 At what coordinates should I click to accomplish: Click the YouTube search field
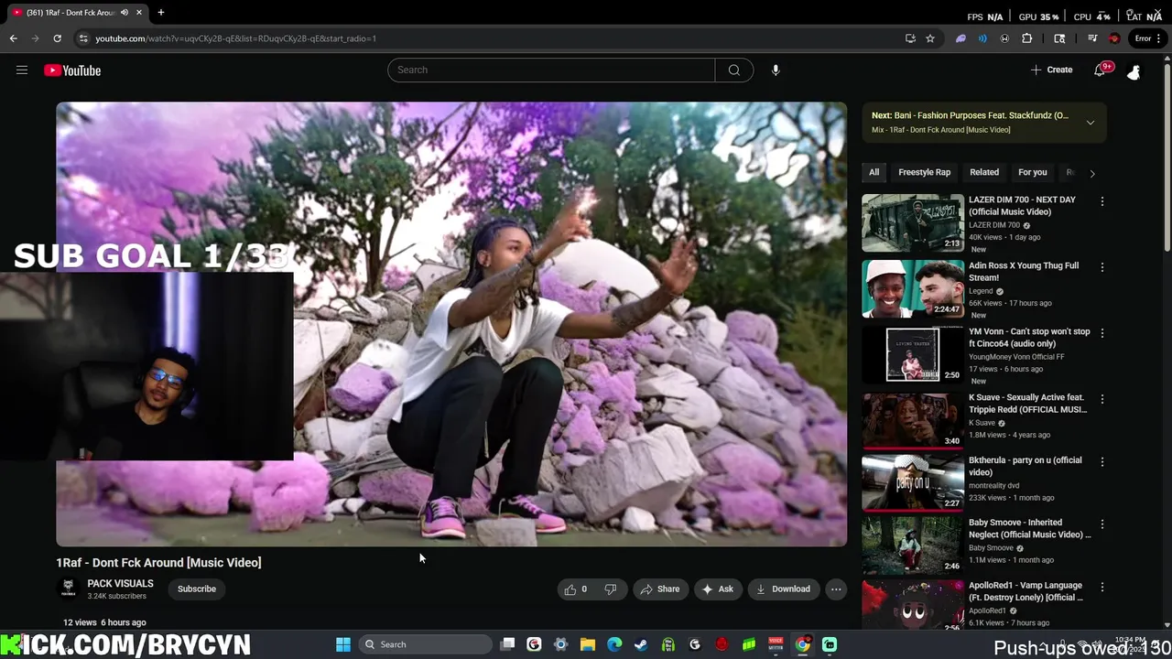tap(551, 70)
